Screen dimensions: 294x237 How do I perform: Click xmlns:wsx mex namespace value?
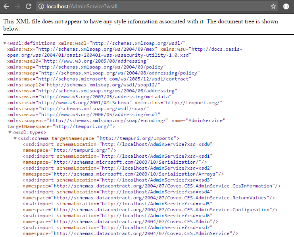click(96, 49)
